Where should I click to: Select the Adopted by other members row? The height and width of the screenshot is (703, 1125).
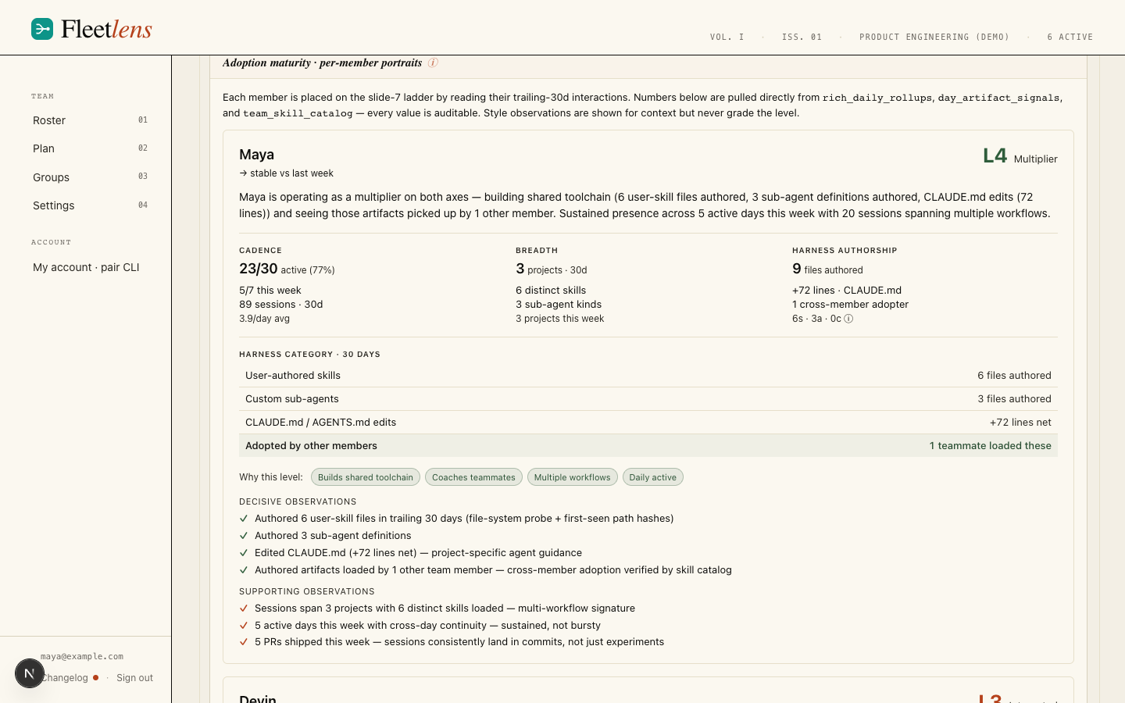pos(648,446)
